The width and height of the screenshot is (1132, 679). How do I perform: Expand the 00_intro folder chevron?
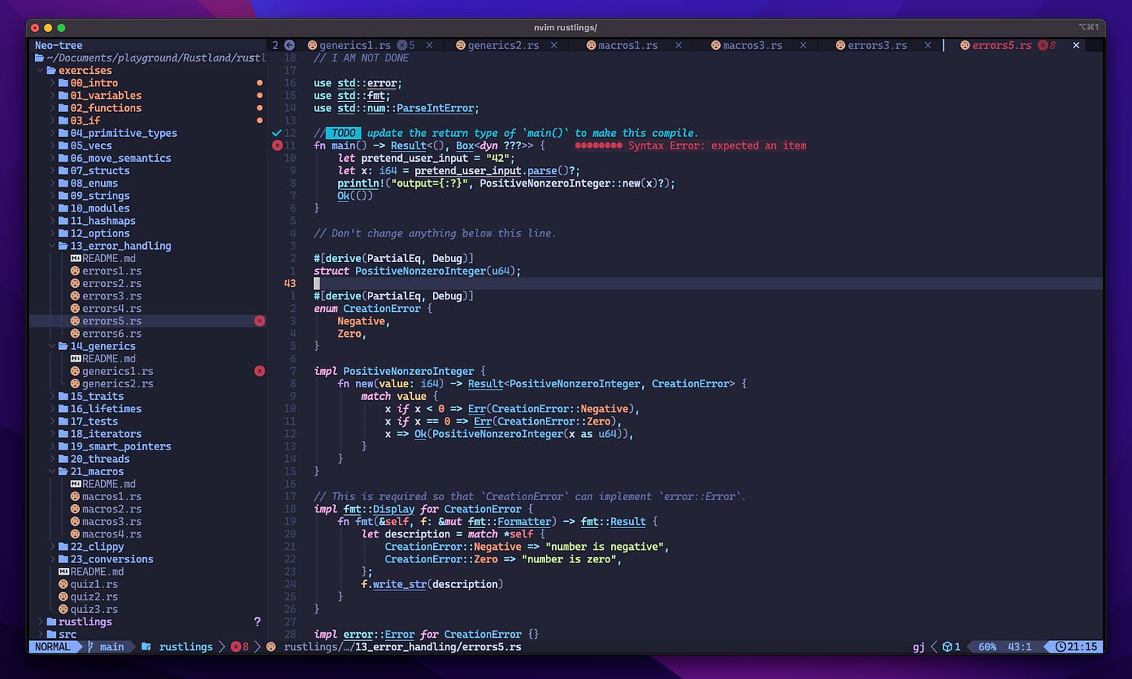(x=52, y=82)
